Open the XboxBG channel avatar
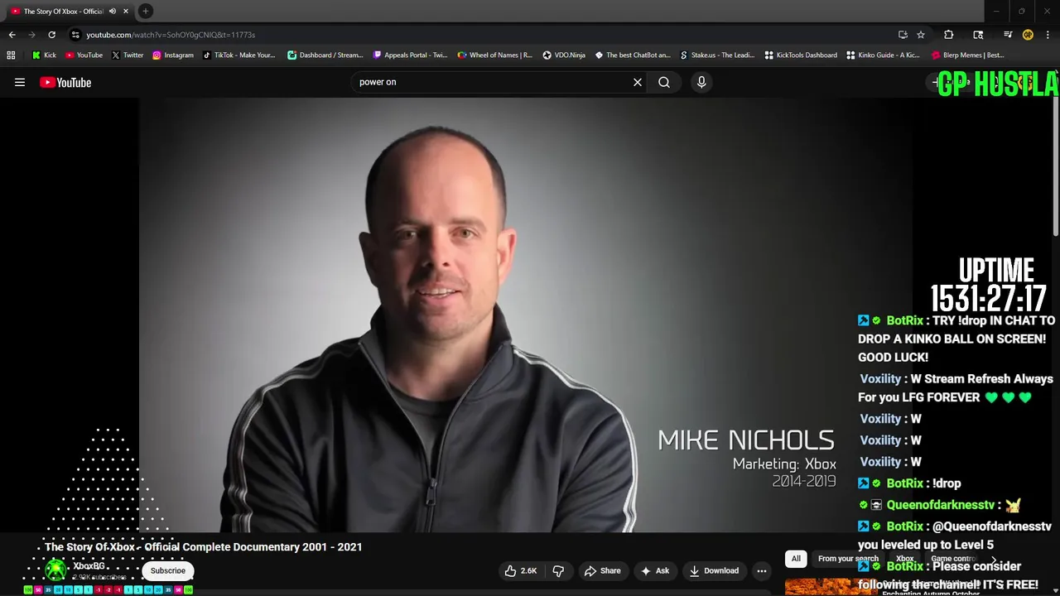This screenshot has width=1060, height=596. pos(55,570)
